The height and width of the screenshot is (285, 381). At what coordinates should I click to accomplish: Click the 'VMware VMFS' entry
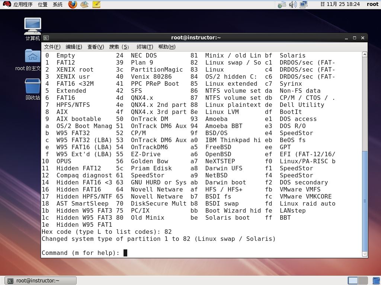pyautogui.click(x=300, y=189)
